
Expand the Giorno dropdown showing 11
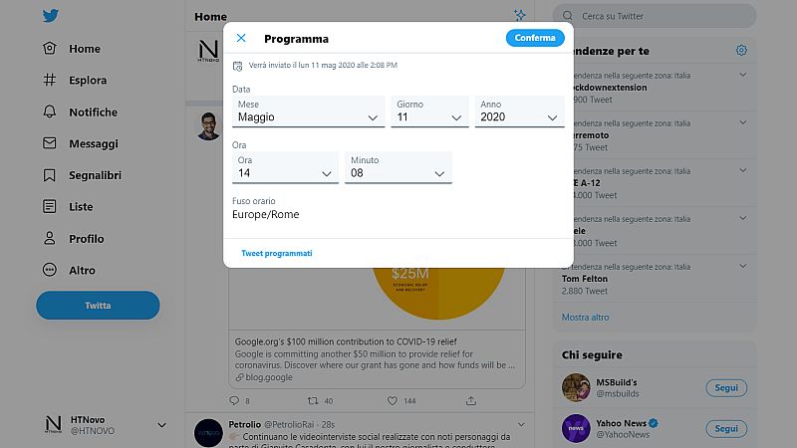click(x=428, y=112)
